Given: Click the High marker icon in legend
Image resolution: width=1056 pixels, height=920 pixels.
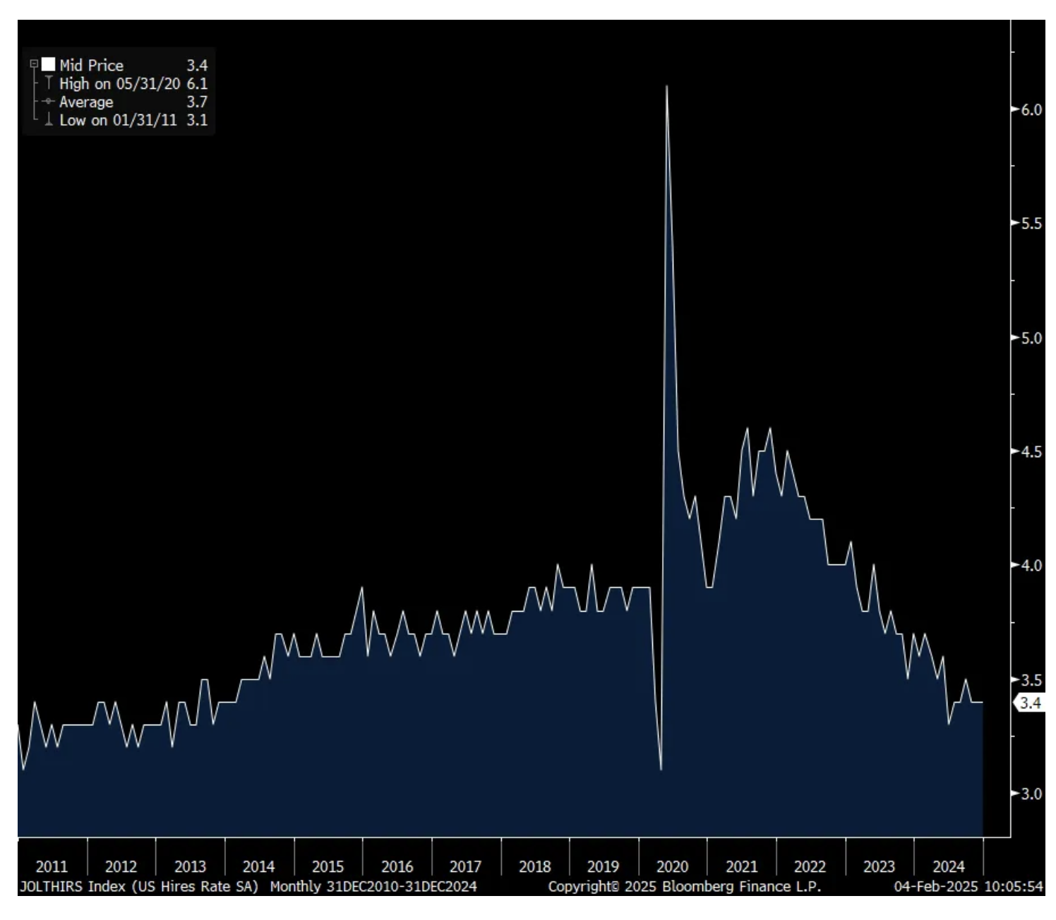Looking at the screenshot, I should (48, 83).
